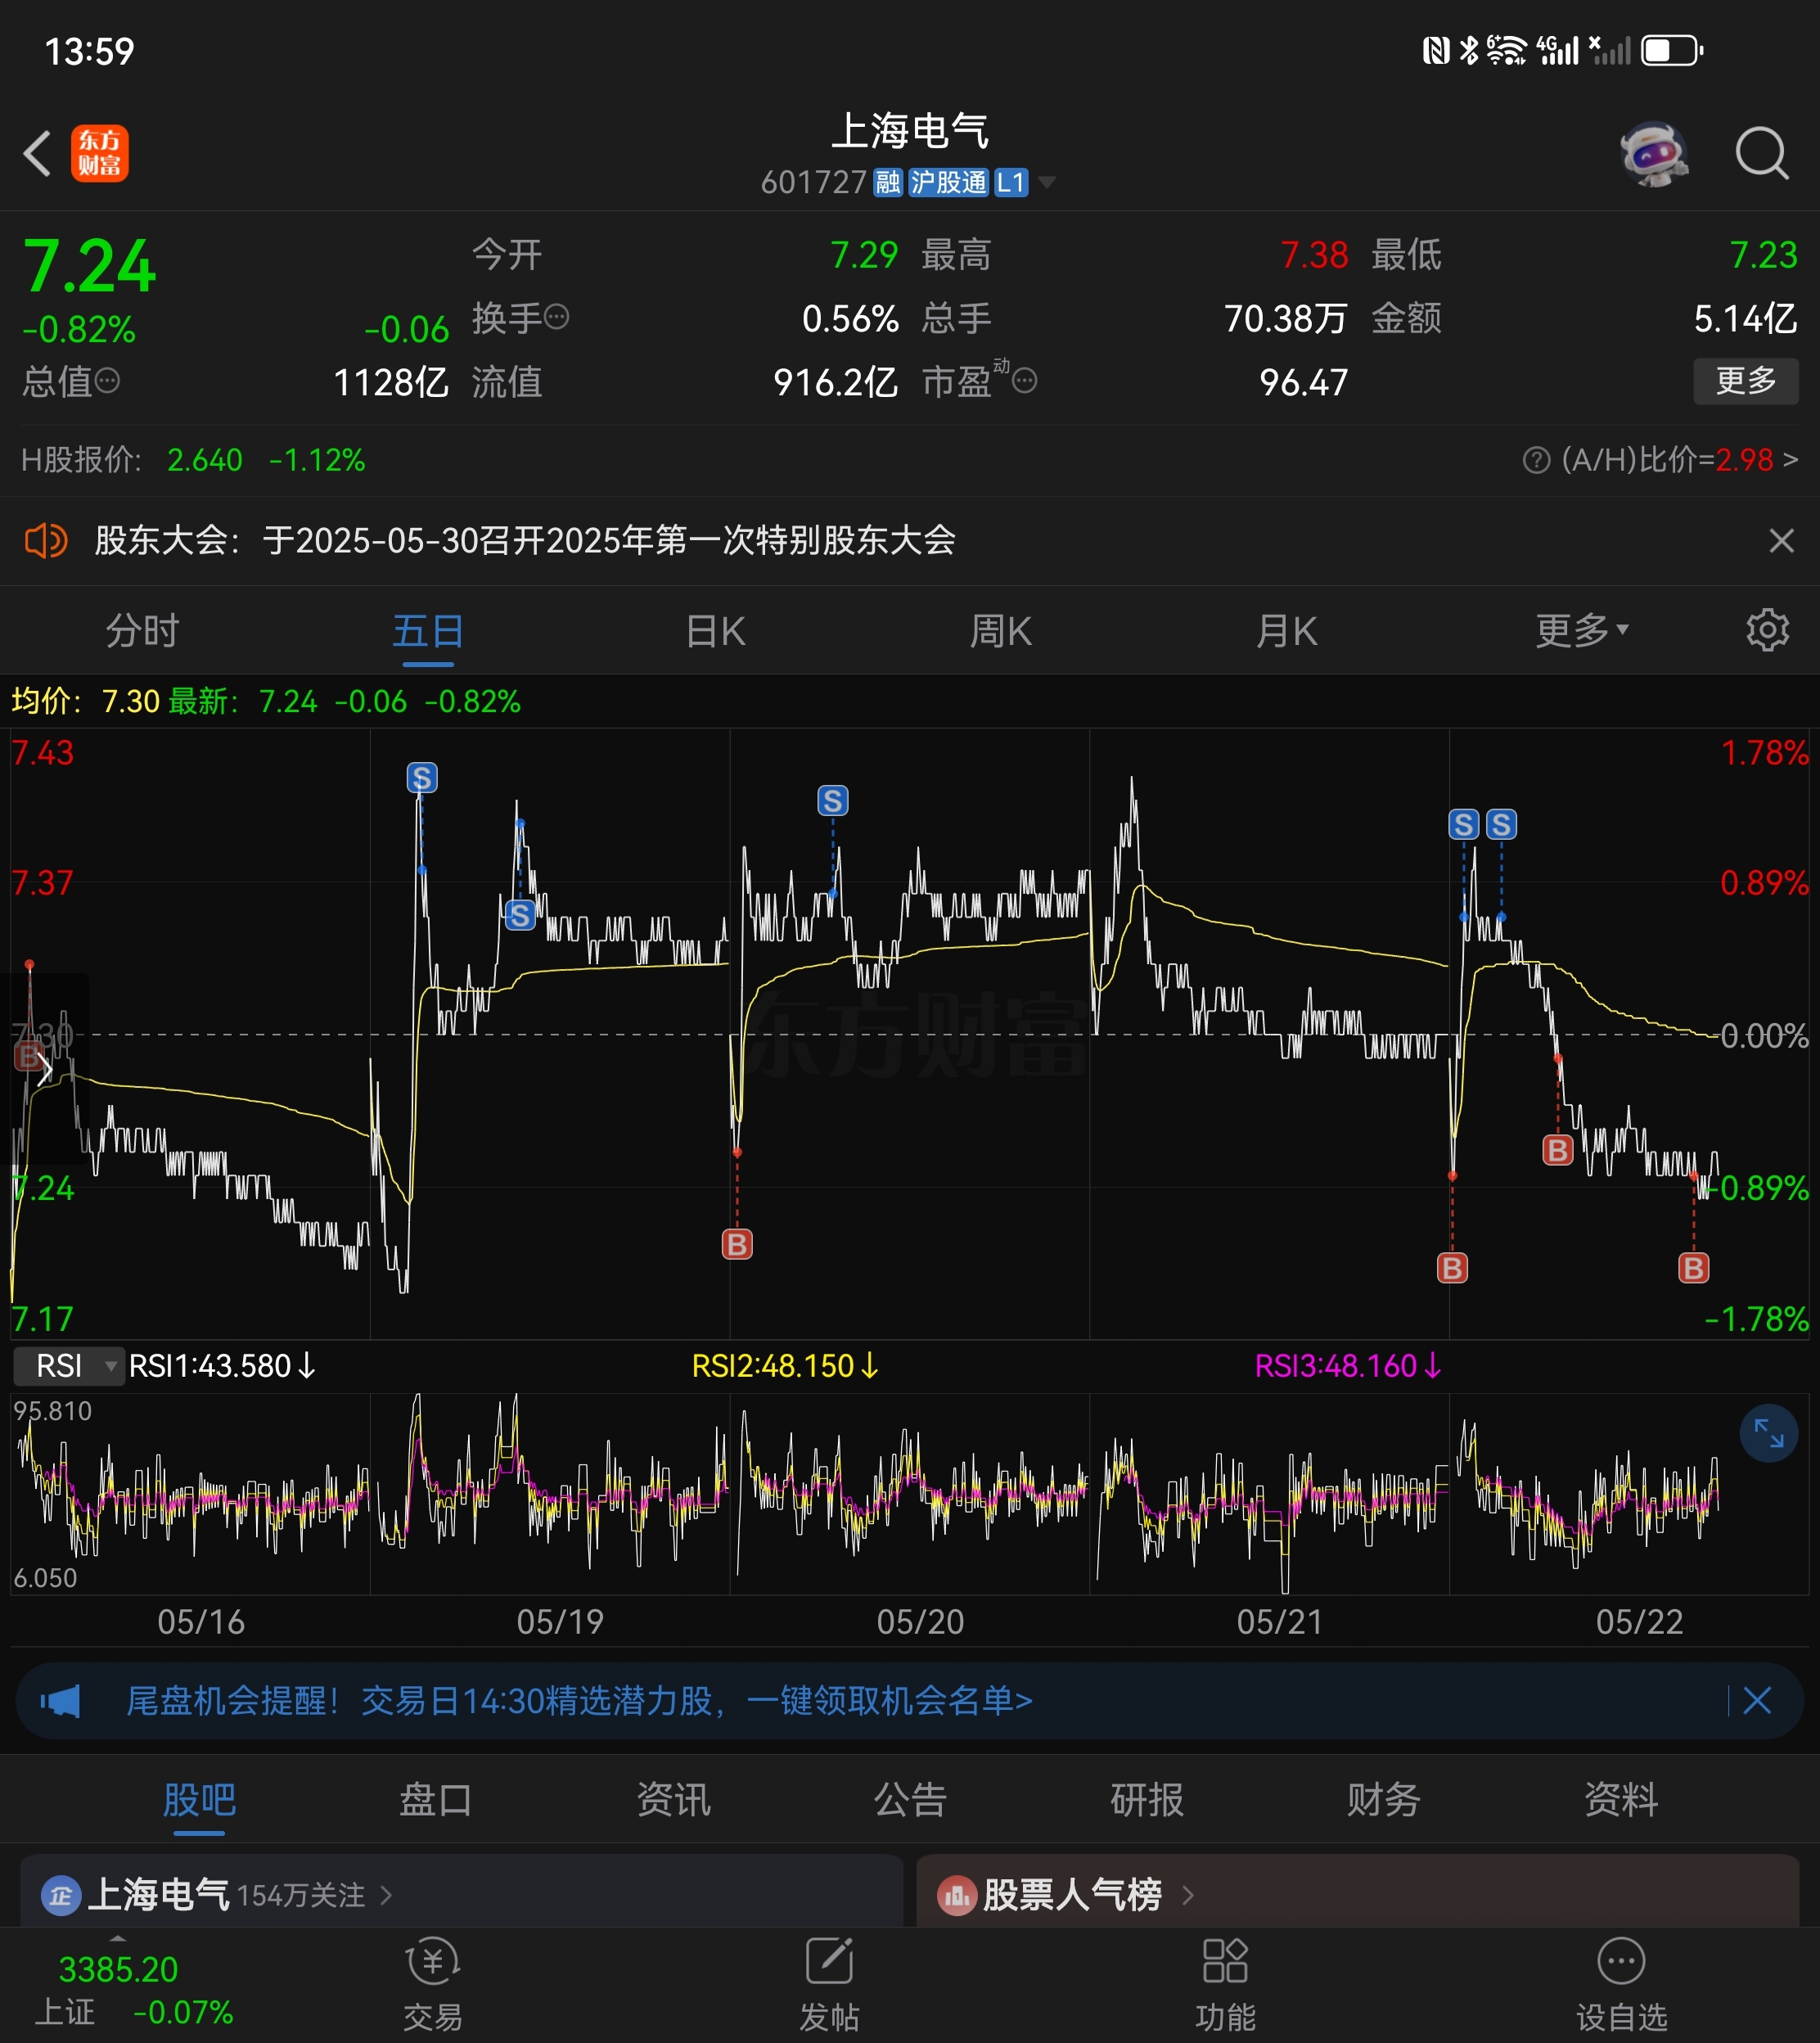This screenshot has height=2043, width=1820.
Task: Tap the search magnifier icon
Action: [1761, 153]
